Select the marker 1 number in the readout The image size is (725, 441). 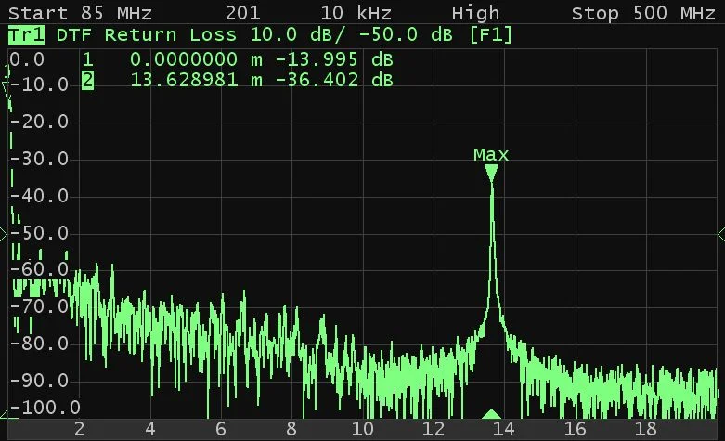(x=88, y=60)
